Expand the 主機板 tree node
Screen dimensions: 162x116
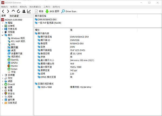(2, 26)
